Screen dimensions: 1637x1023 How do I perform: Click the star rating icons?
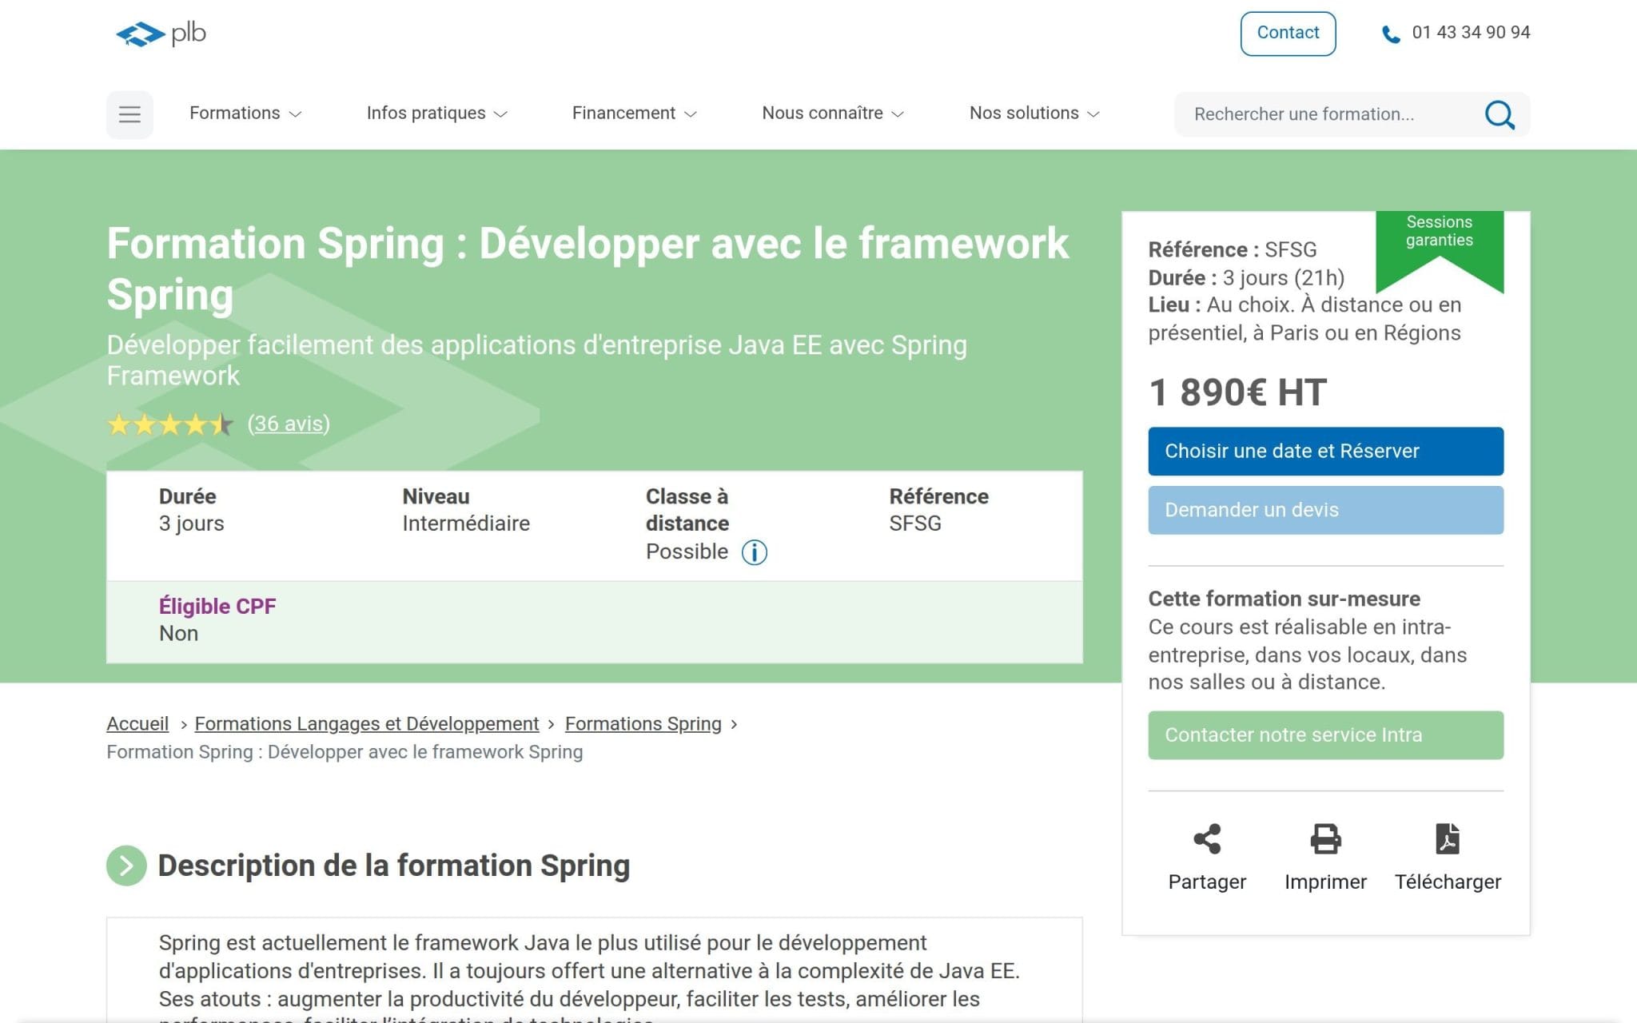tap(169, 424)
